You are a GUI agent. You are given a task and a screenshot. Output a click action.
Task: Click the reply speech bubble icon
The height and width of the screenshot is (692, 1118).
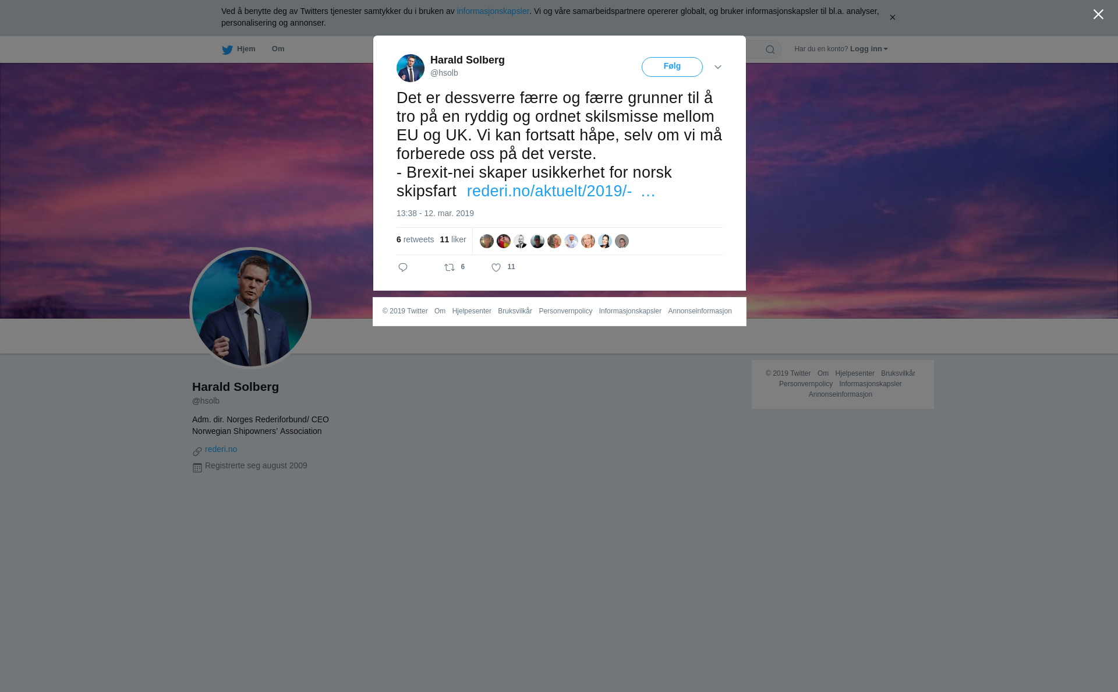403,267
